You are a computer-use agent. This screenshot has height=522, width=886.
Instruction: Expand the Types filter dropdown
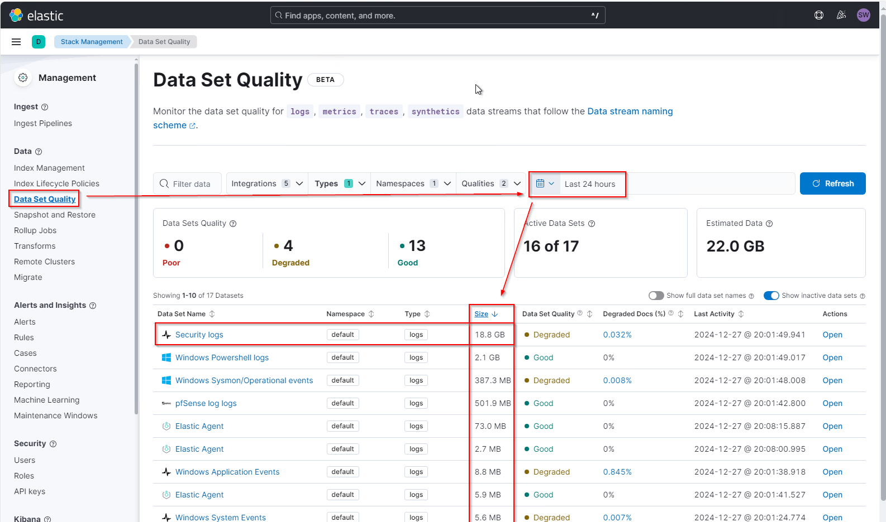coord(340,183)
